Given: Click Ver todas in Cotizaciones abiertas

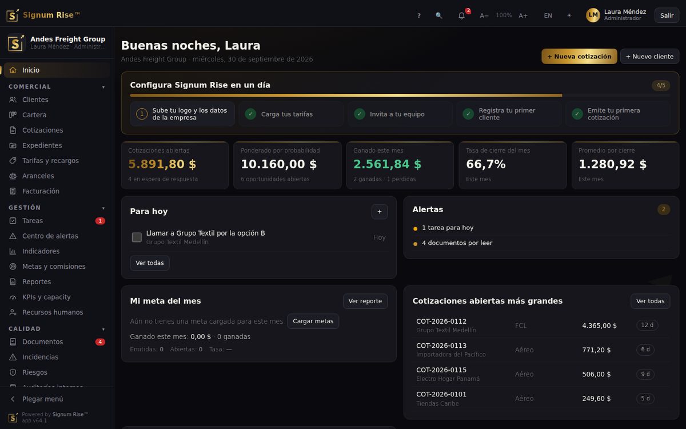Looking at the screenshot, I should (x=651, y=301).
